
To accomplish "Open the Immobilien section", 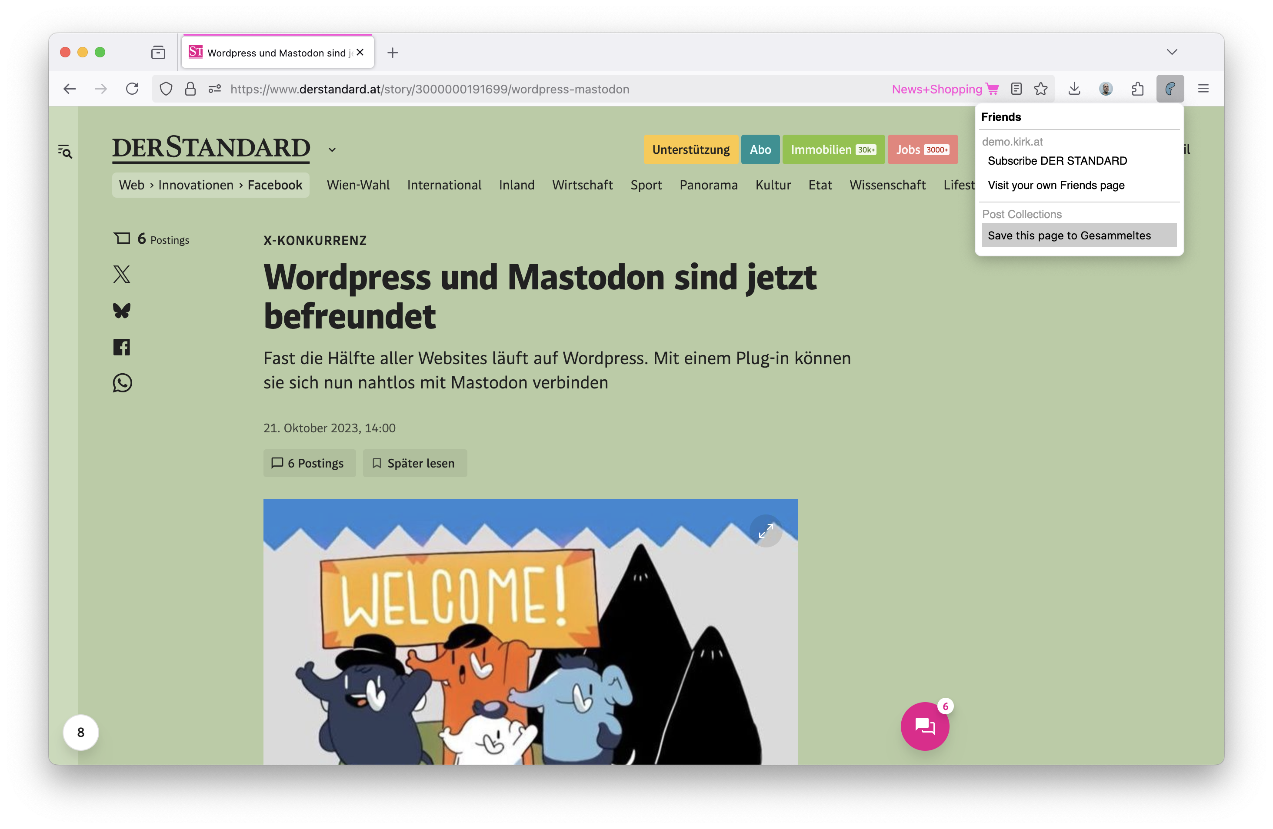I will 833,149.
